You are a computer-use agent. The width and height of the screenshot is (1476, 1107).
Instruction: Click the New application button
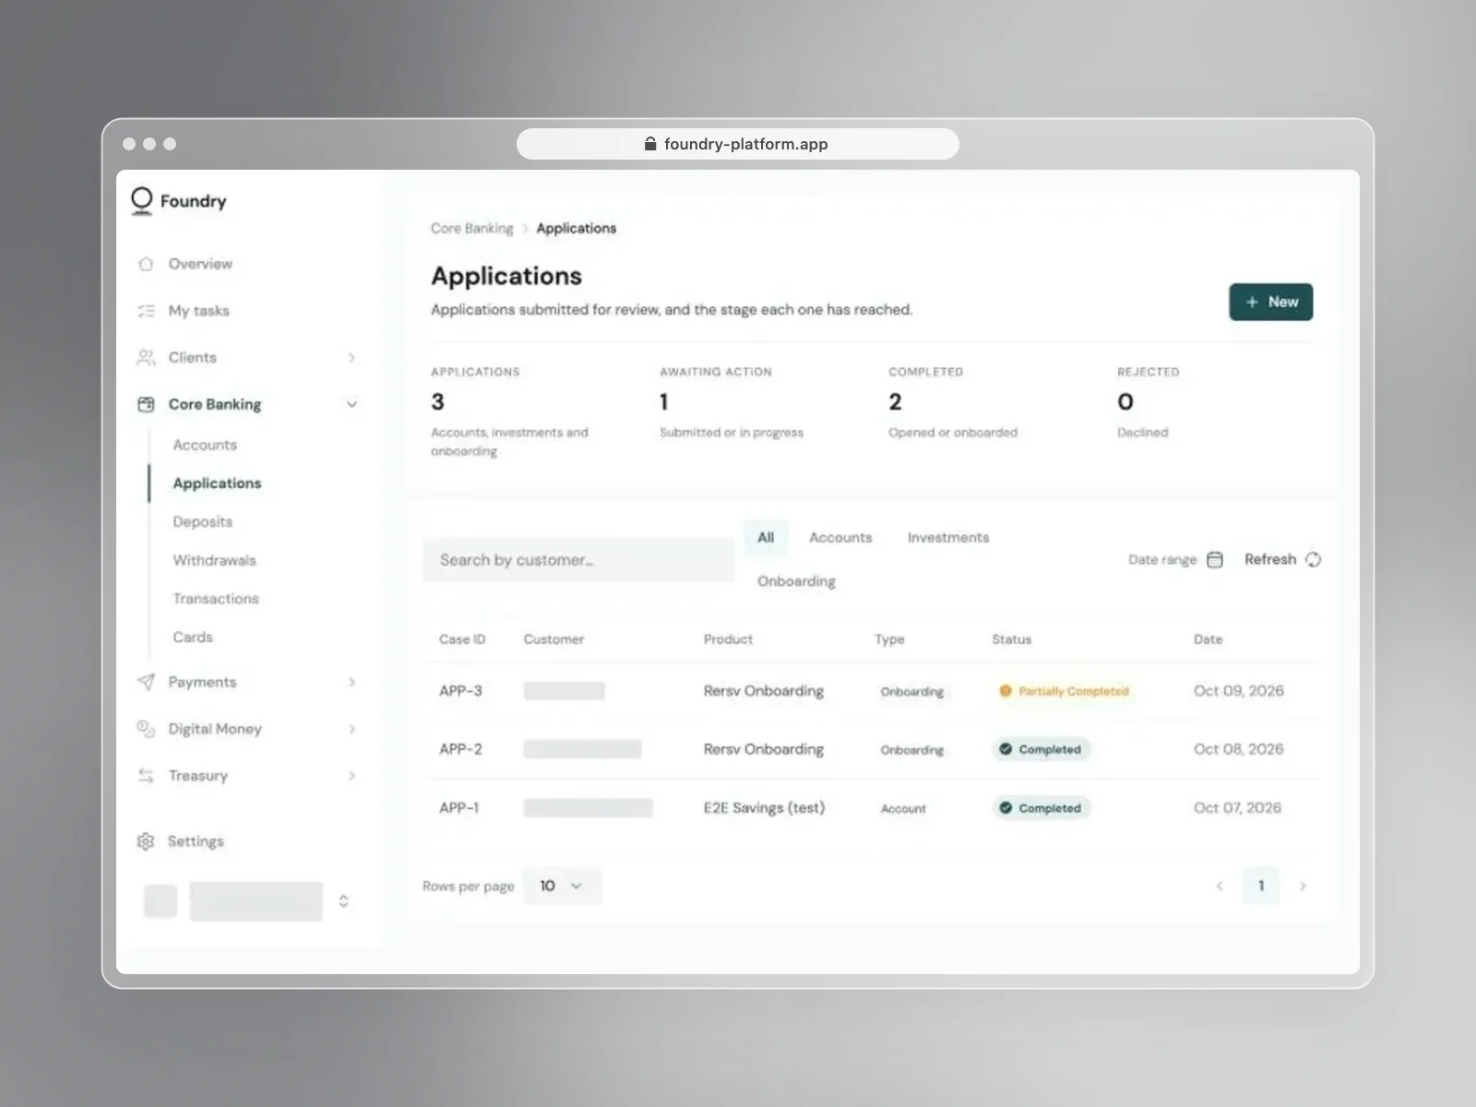point(1271,302)
